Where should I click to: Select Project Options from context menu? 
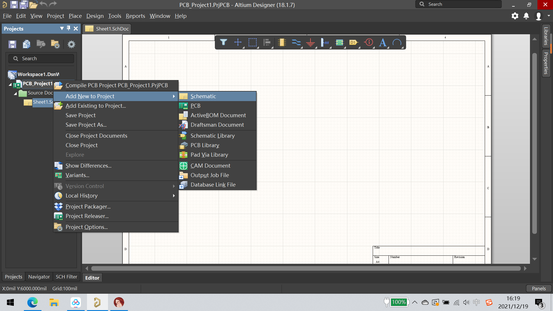coord(86,227)
